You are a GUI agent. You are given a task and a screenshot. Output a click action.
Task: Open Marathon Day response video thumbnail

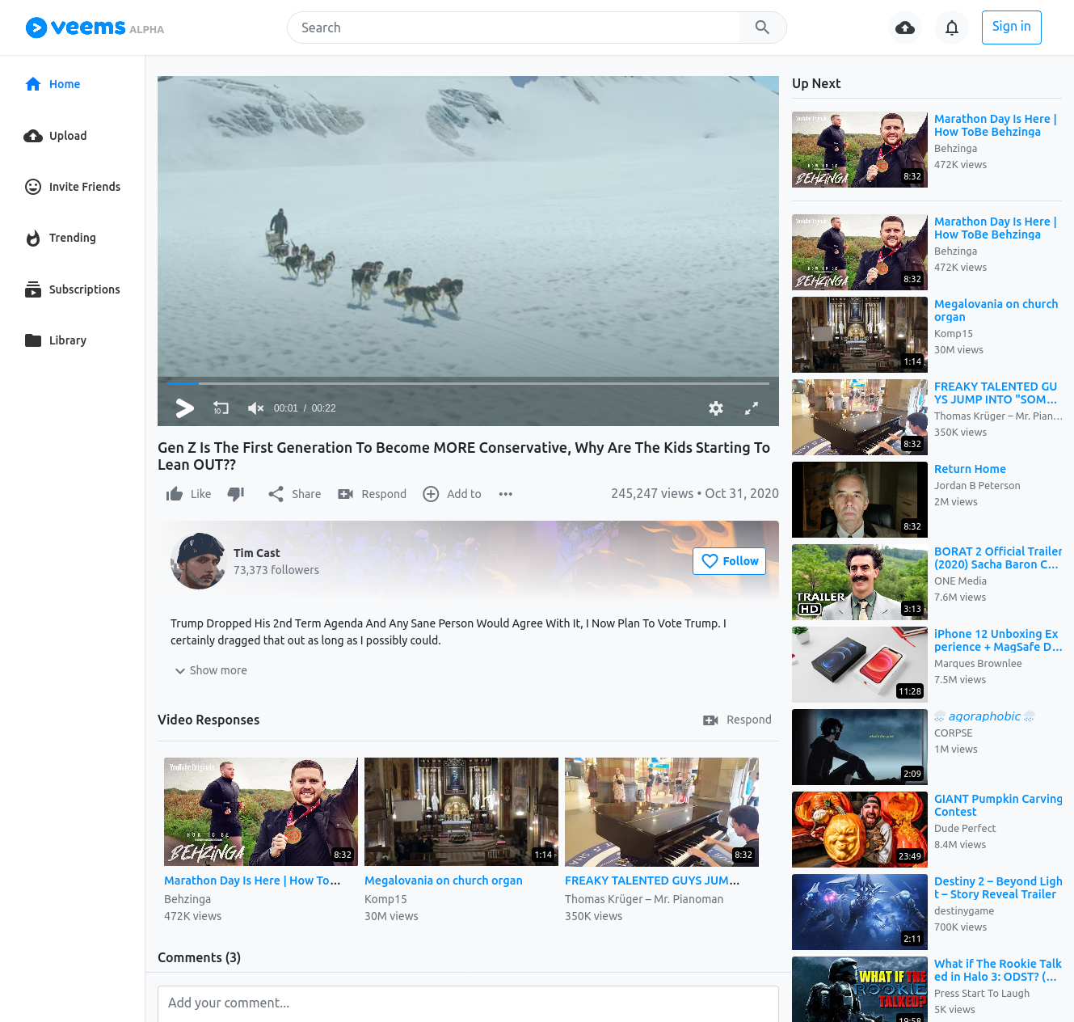261,812
